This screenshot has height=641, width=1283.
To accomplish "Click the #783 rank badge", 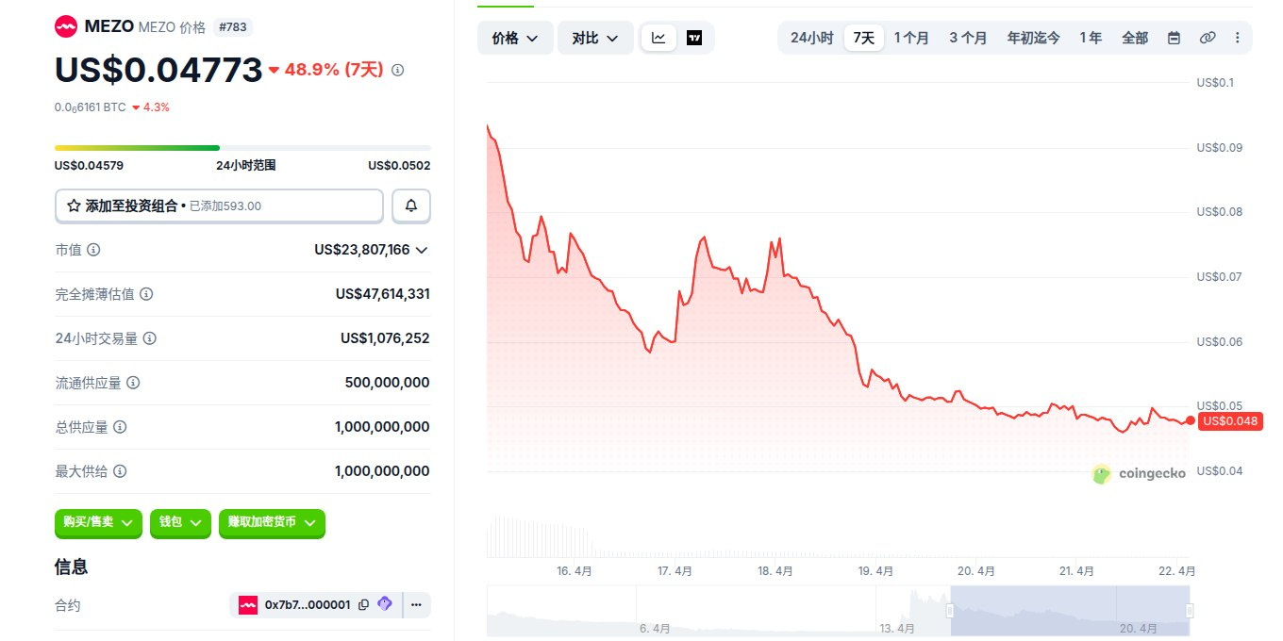I will click(x=234, y=27).
